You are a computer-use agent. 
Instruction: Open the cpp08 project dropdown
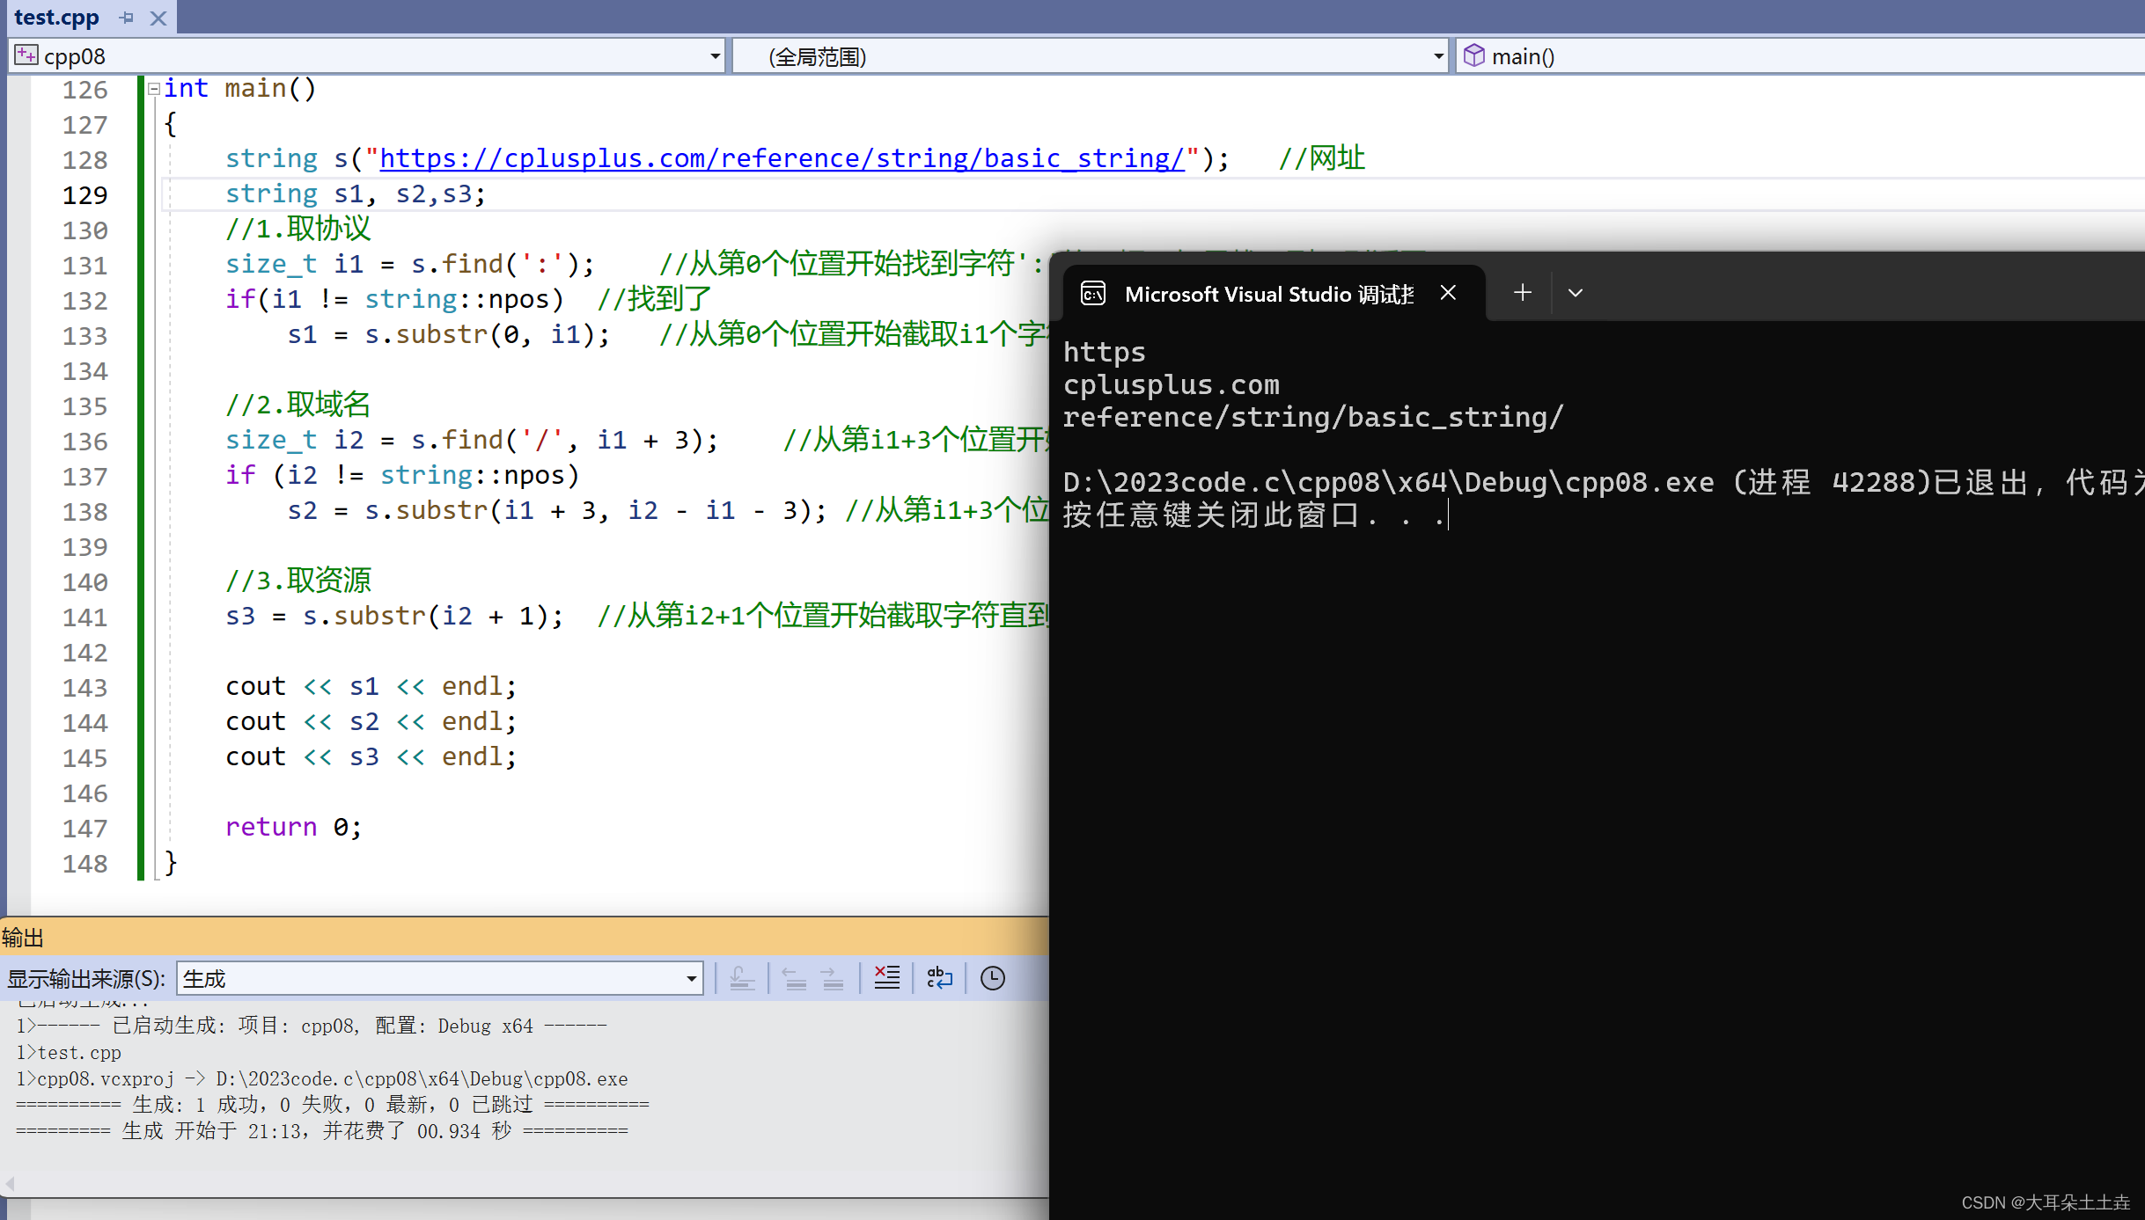tap(715, 56)
